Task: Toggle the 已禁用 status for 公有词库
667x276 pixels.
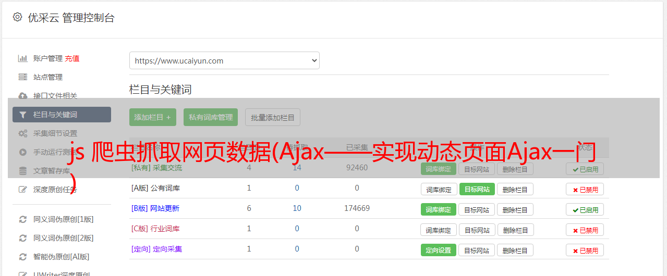Action: coord(585,190)
